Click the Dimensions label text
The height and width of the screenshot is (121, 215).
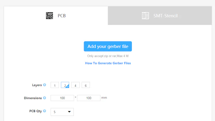tap(33, 98)
